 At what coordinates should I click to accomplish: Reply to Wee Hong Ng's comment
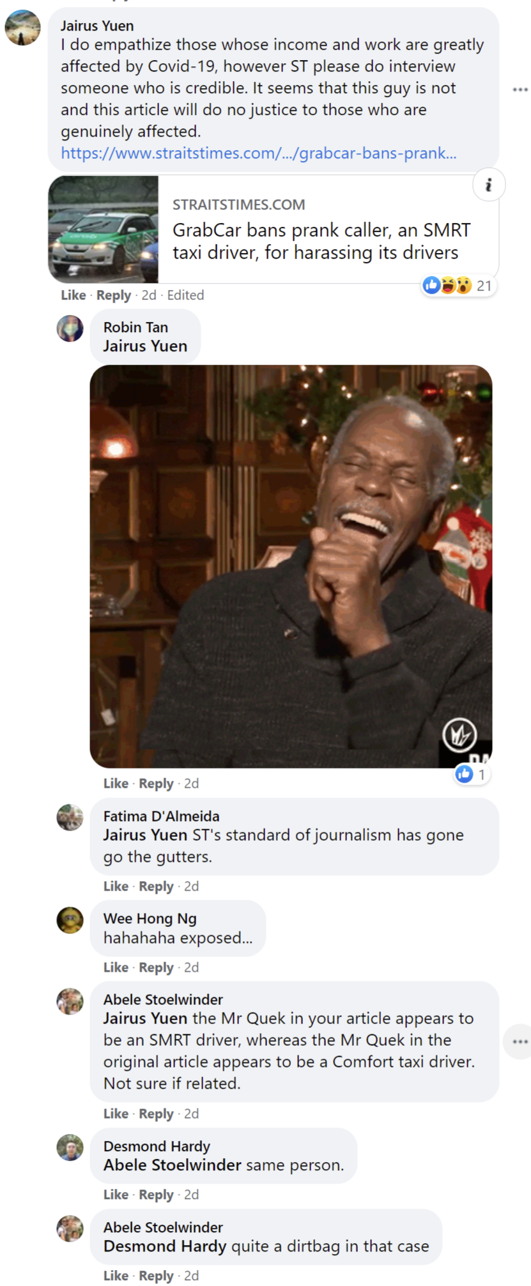[156, 967]
